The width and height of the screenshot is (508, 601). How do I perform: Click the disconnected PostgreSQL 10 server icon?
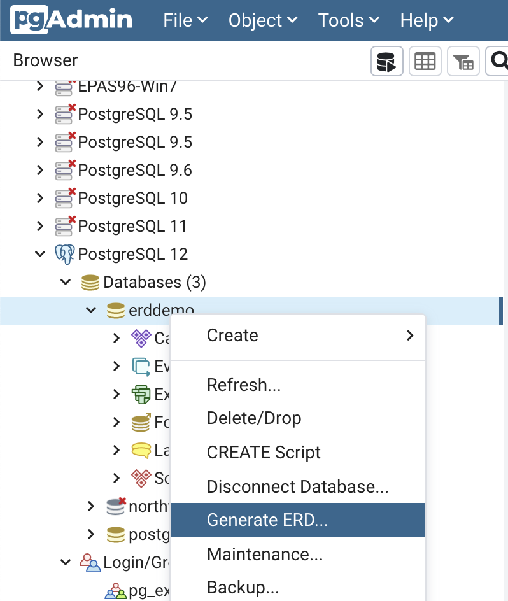pos(64,198)
